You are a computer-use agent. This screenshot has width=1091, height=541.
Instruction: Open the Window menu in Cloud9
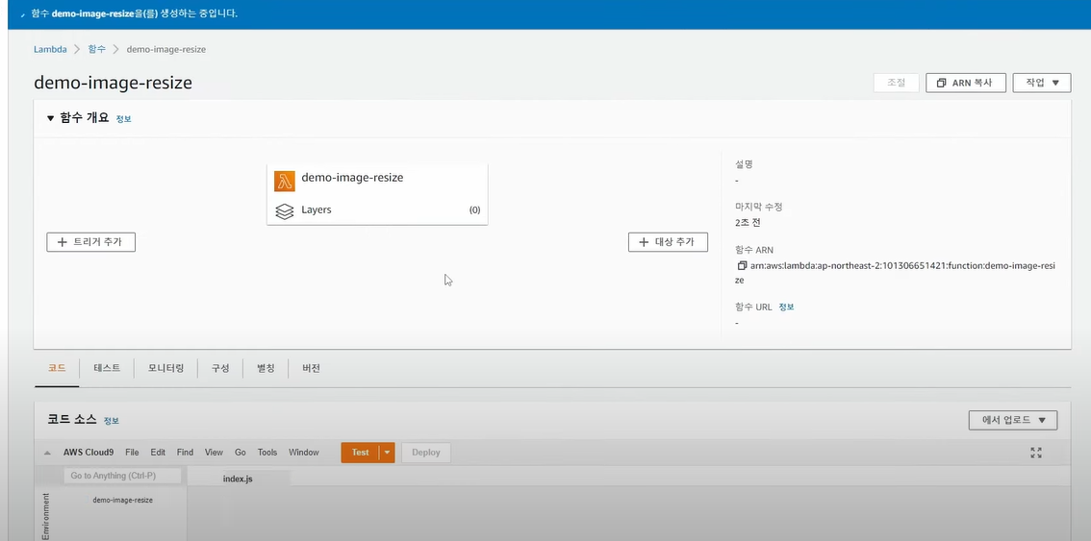pos(303,453)
